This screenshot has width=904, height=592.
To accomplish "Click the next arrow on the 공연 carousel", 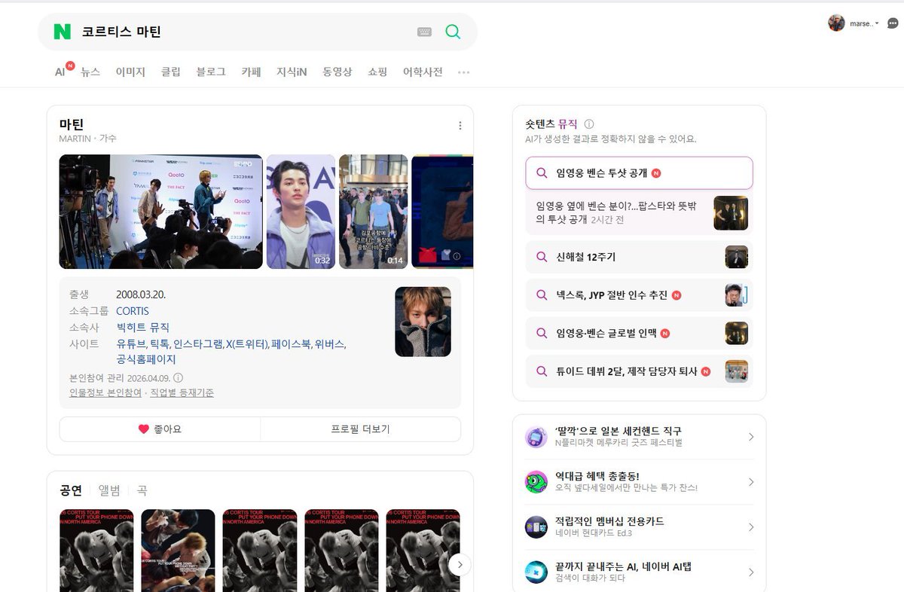I will point(460,565).
